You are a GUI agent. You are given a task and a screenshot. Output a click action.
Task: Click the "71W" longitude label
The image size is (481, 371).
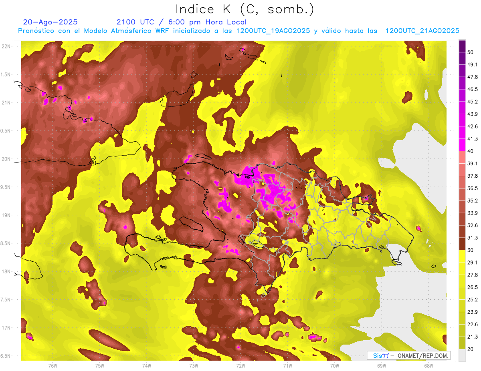pos(287,365)
